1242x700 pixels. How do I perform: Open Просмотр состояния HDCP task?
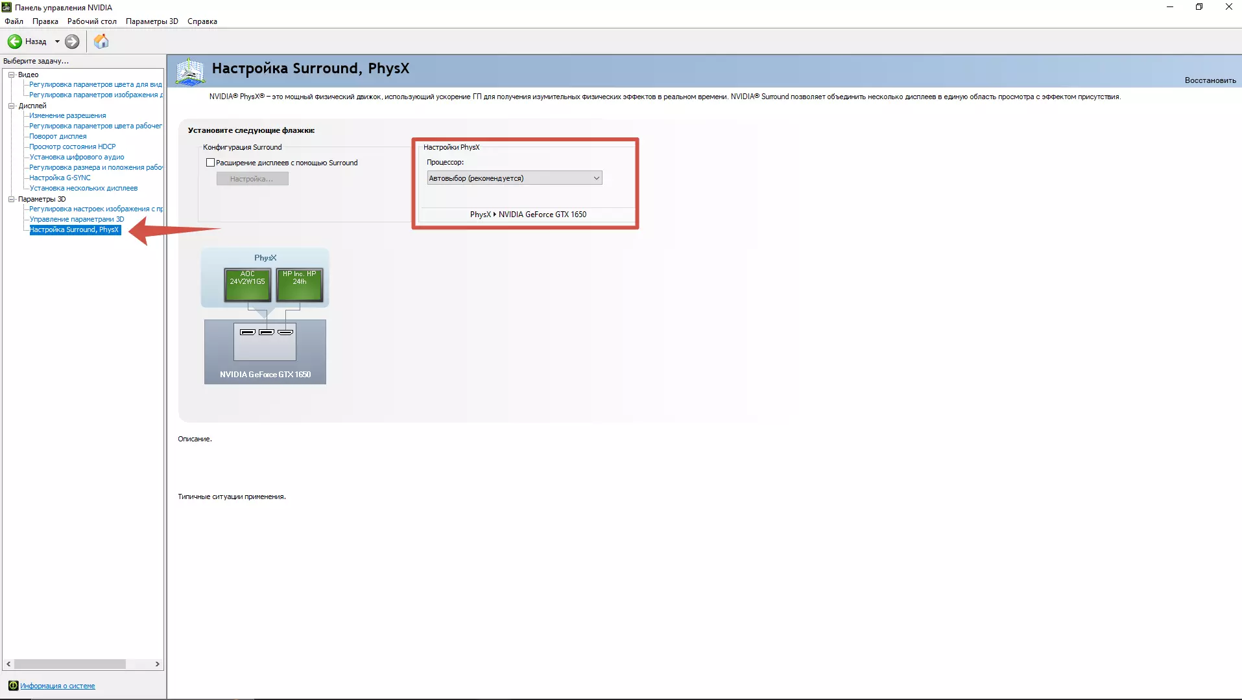tap(73, 146)
